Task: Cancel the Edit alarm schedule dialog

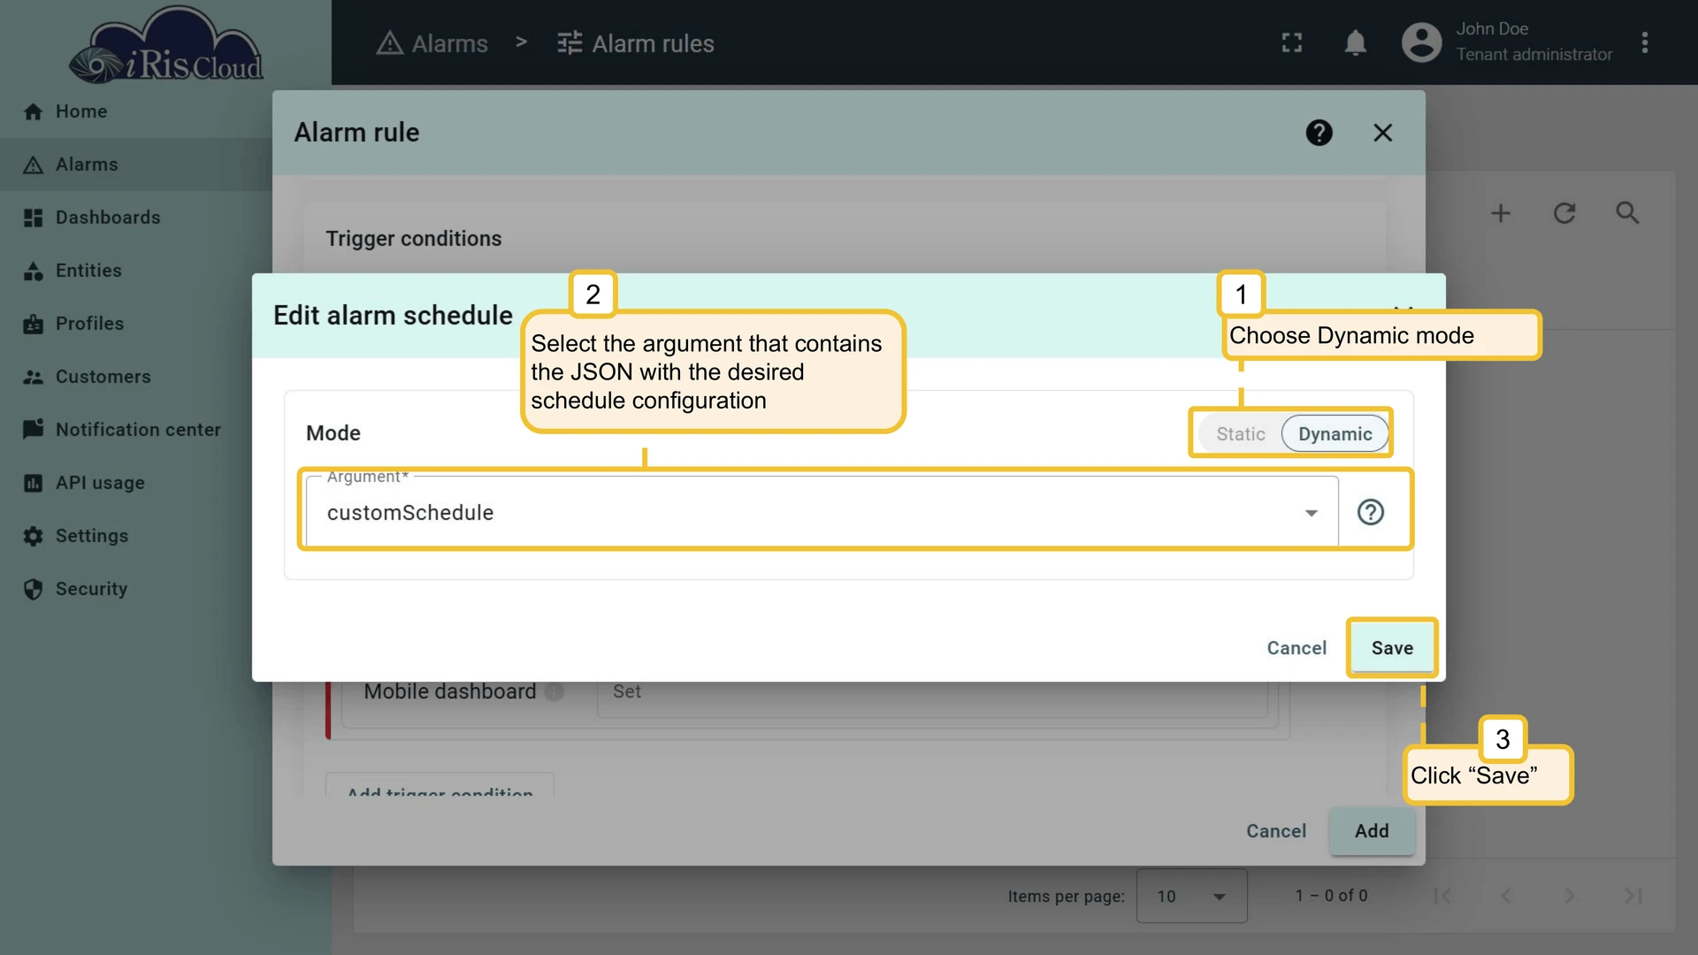Action: click(1296, 648)
